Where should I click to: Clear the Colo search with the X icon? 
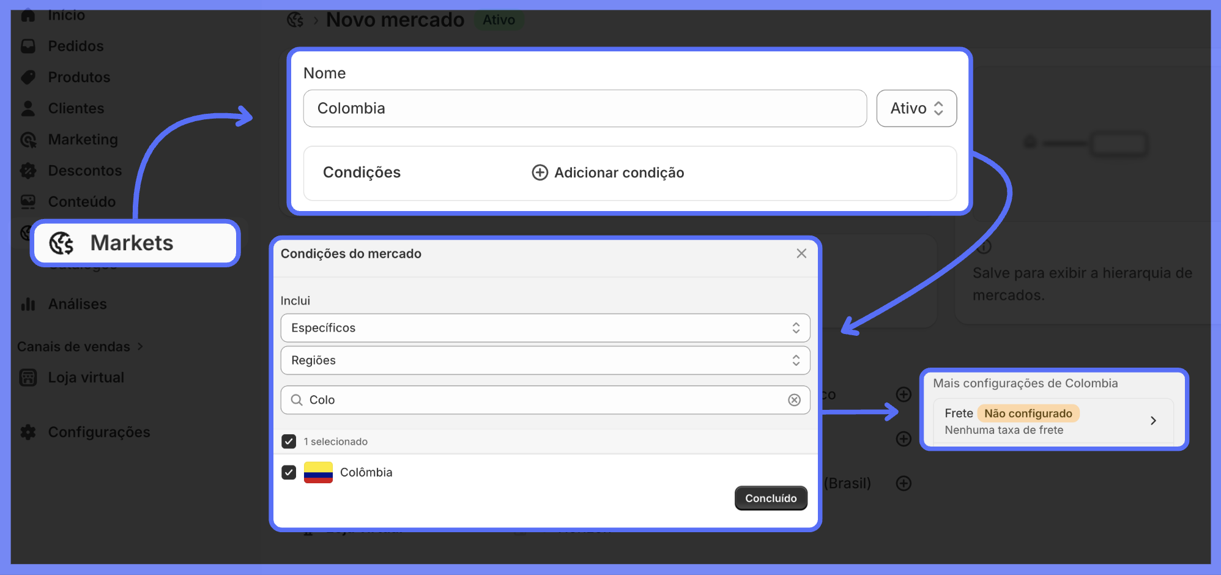click(x=794, y=400)
